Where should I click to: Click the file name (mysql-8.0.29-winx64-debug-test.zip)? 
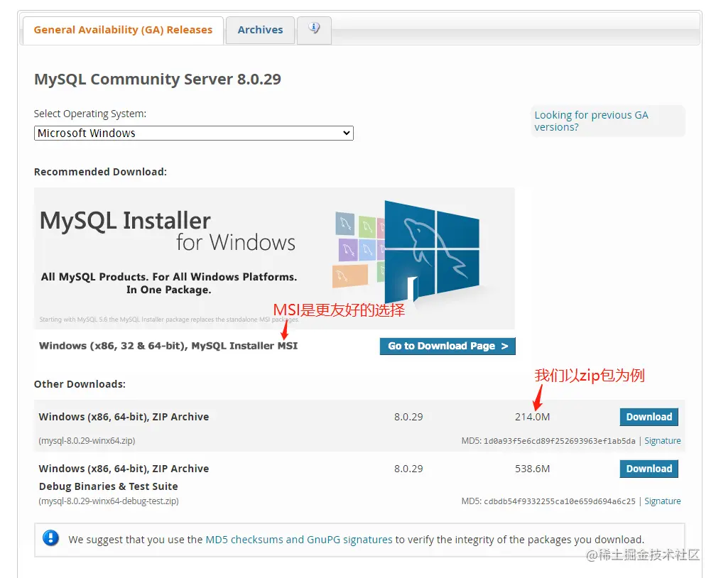109,501
